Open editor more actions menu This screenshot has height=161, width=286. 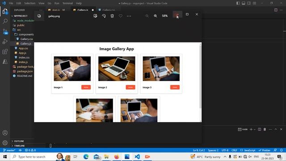[281, 10]
